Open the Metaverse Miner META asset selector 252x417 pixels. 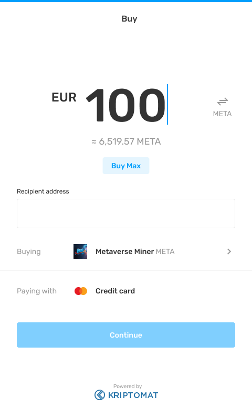point(126,251)
